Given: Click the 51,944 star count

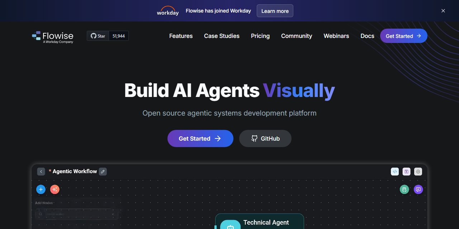Looking at the screenshot, I should pyautogui.click(x=119, y=36).
